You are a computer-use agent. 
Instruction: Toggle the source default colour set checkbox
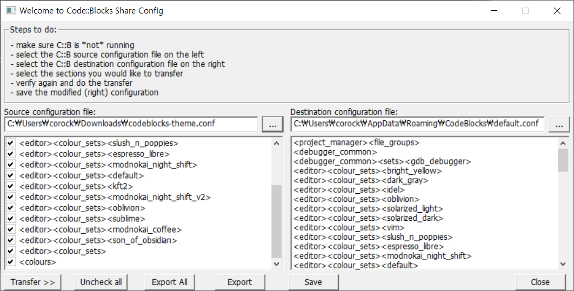11,175
